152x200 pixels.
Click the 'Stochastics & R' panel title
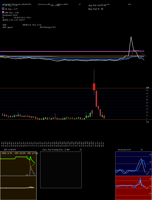click(x=124, y=150)
